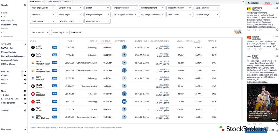This screenshot has height=133, width=279.
Task: Open the 52-Week Range filter dropdown
Action: click(207, 14)
